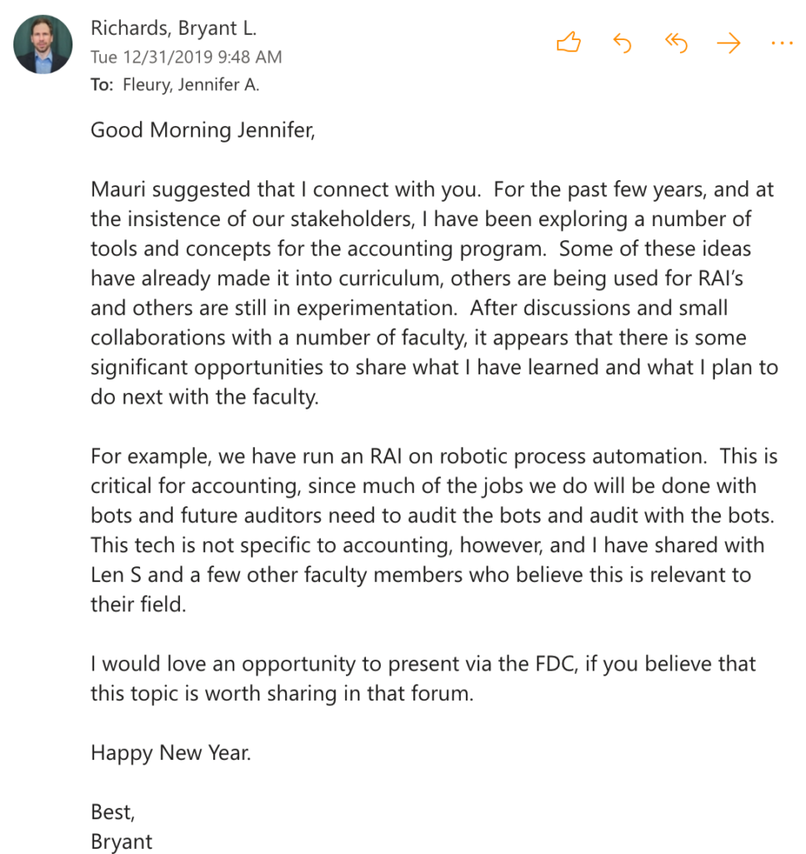Click the "To:" label
The height and width of the screenshot is (854, 806).
pos(102,84)
